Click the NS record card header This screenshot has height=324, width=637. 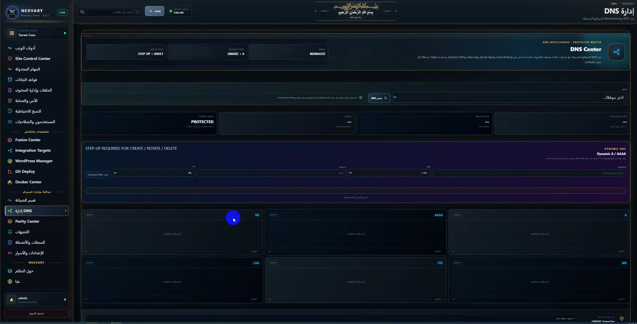[172, 215]
